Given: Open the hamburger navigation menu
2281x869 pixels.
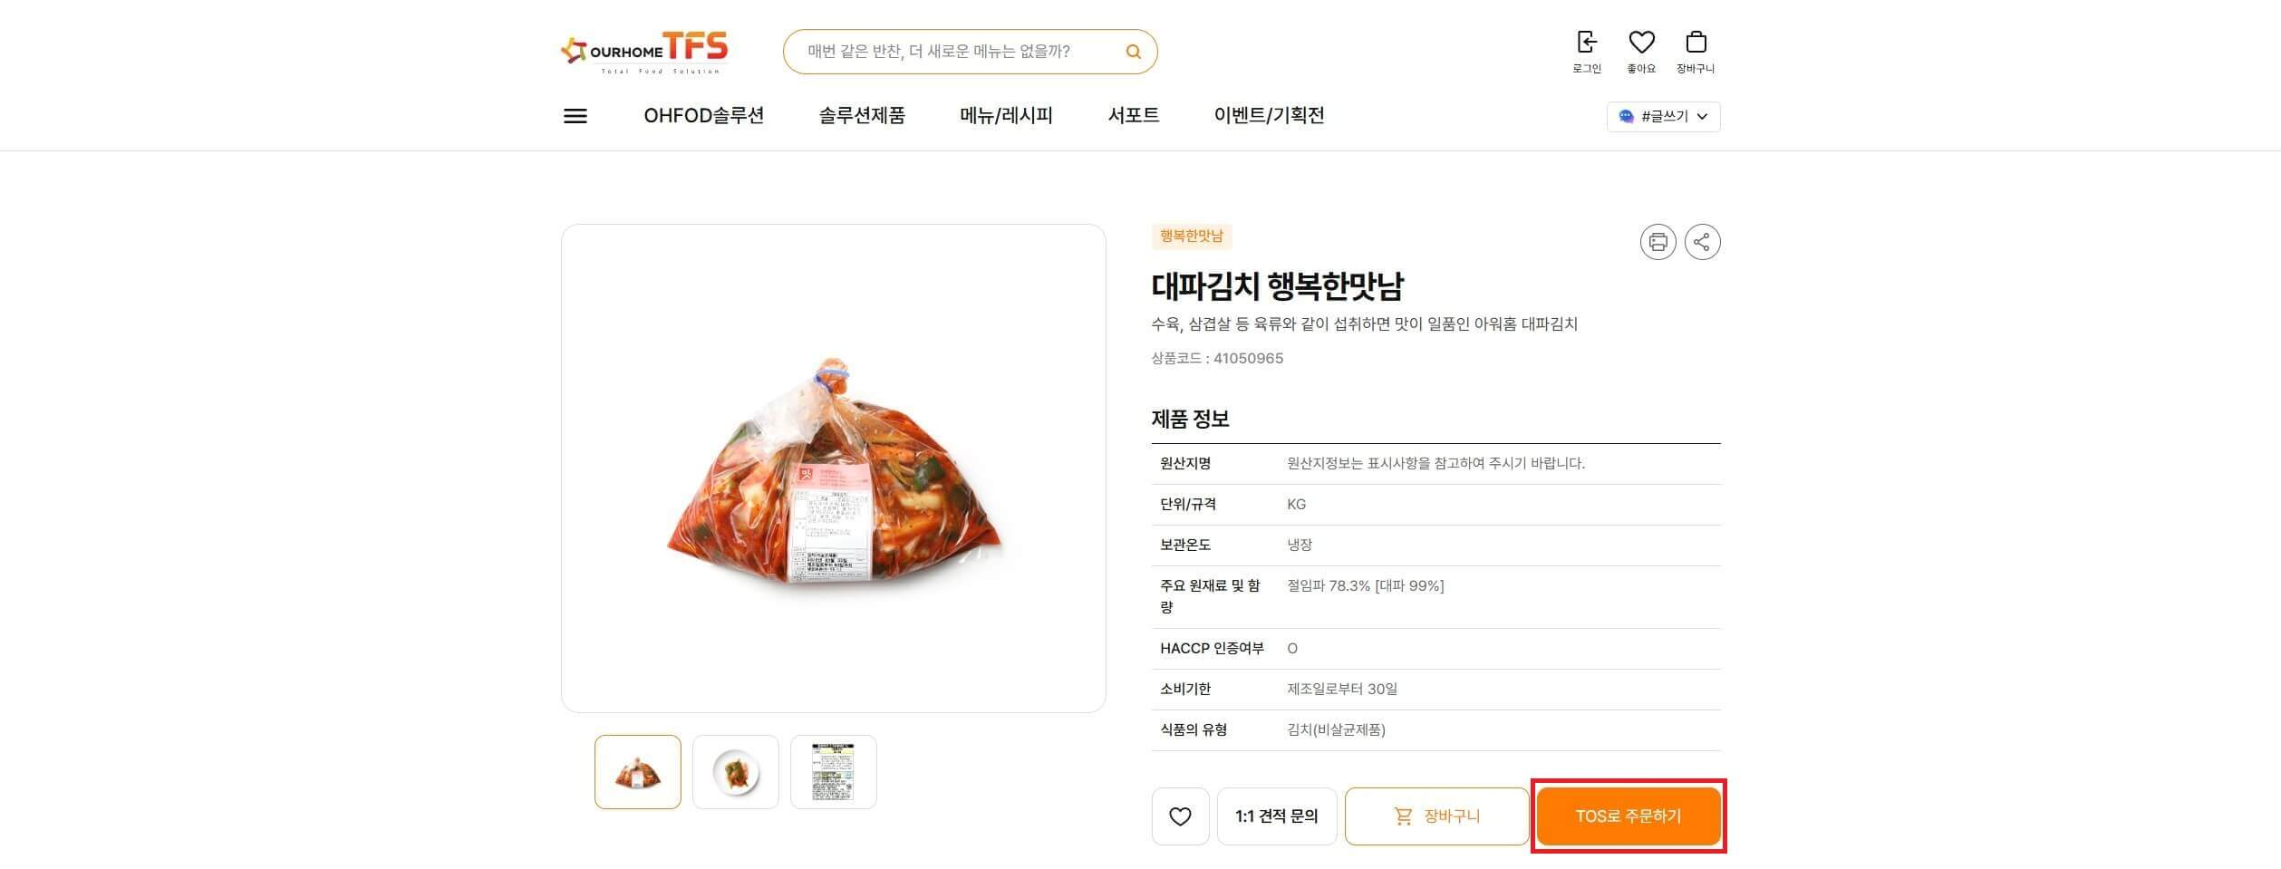Looking at the screenshot, I should coord(575,116).
